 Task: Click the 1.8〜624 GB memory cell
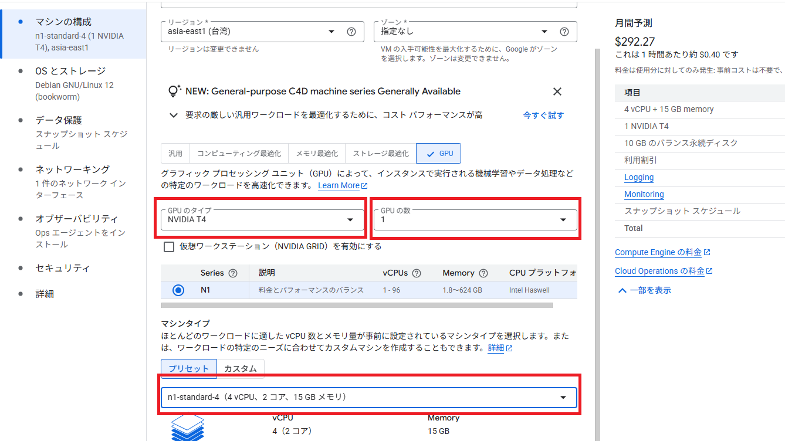point(462,290)
